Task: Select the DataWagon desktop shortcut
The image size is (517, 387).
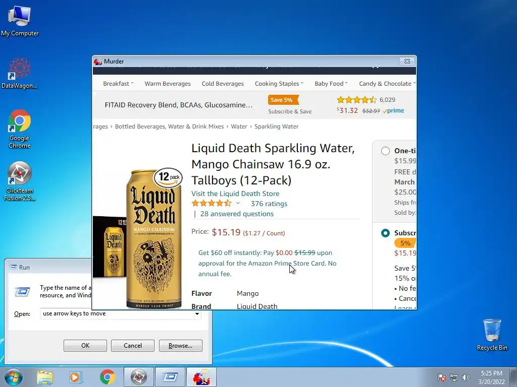Action: tap(20, 73)
